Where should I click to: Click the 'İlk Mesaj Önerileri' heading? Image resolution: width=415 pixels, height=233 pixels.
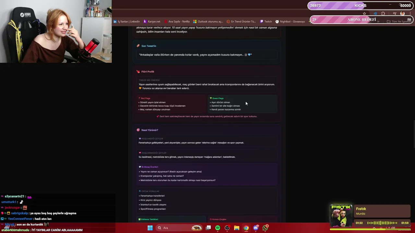[149, 167]
